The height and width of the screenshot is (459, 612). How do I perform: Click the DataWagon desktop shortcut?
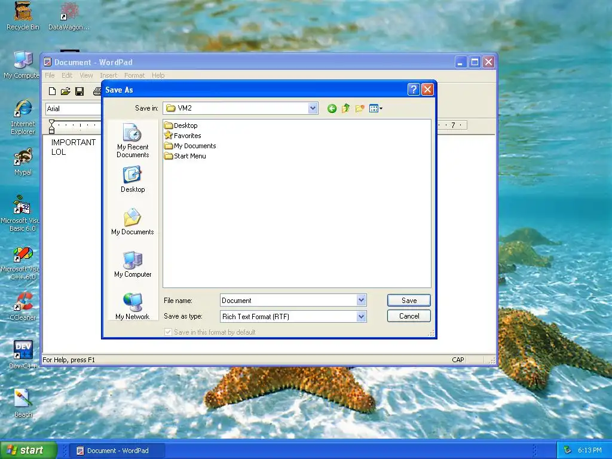pos(69,16)
